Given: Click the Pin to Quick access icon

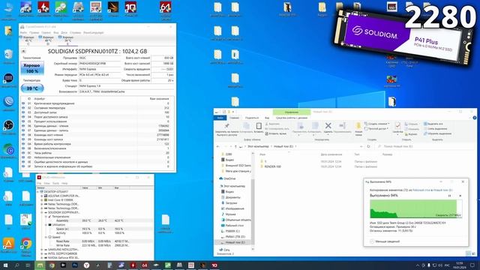Looking at the screenshot, I should pos(226,126).
